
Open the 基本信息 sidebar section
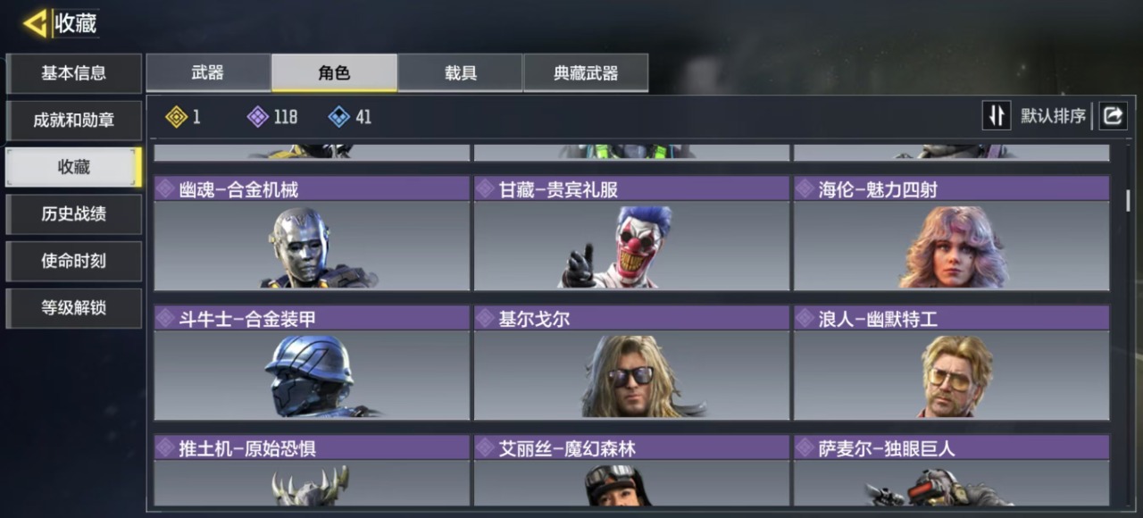pyautogui.click(x=74, y=73)
